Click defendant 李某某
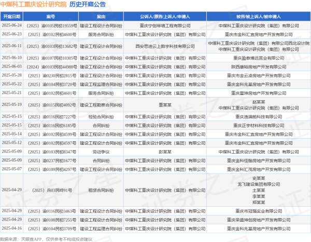The width and height of the screenshot is (311, 242). click(259, 196)
